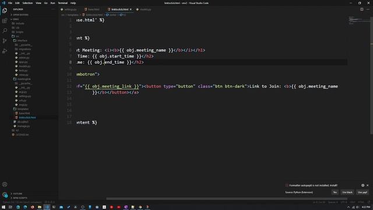
Task: Open the Selection menu
Action: coord(27,3)
